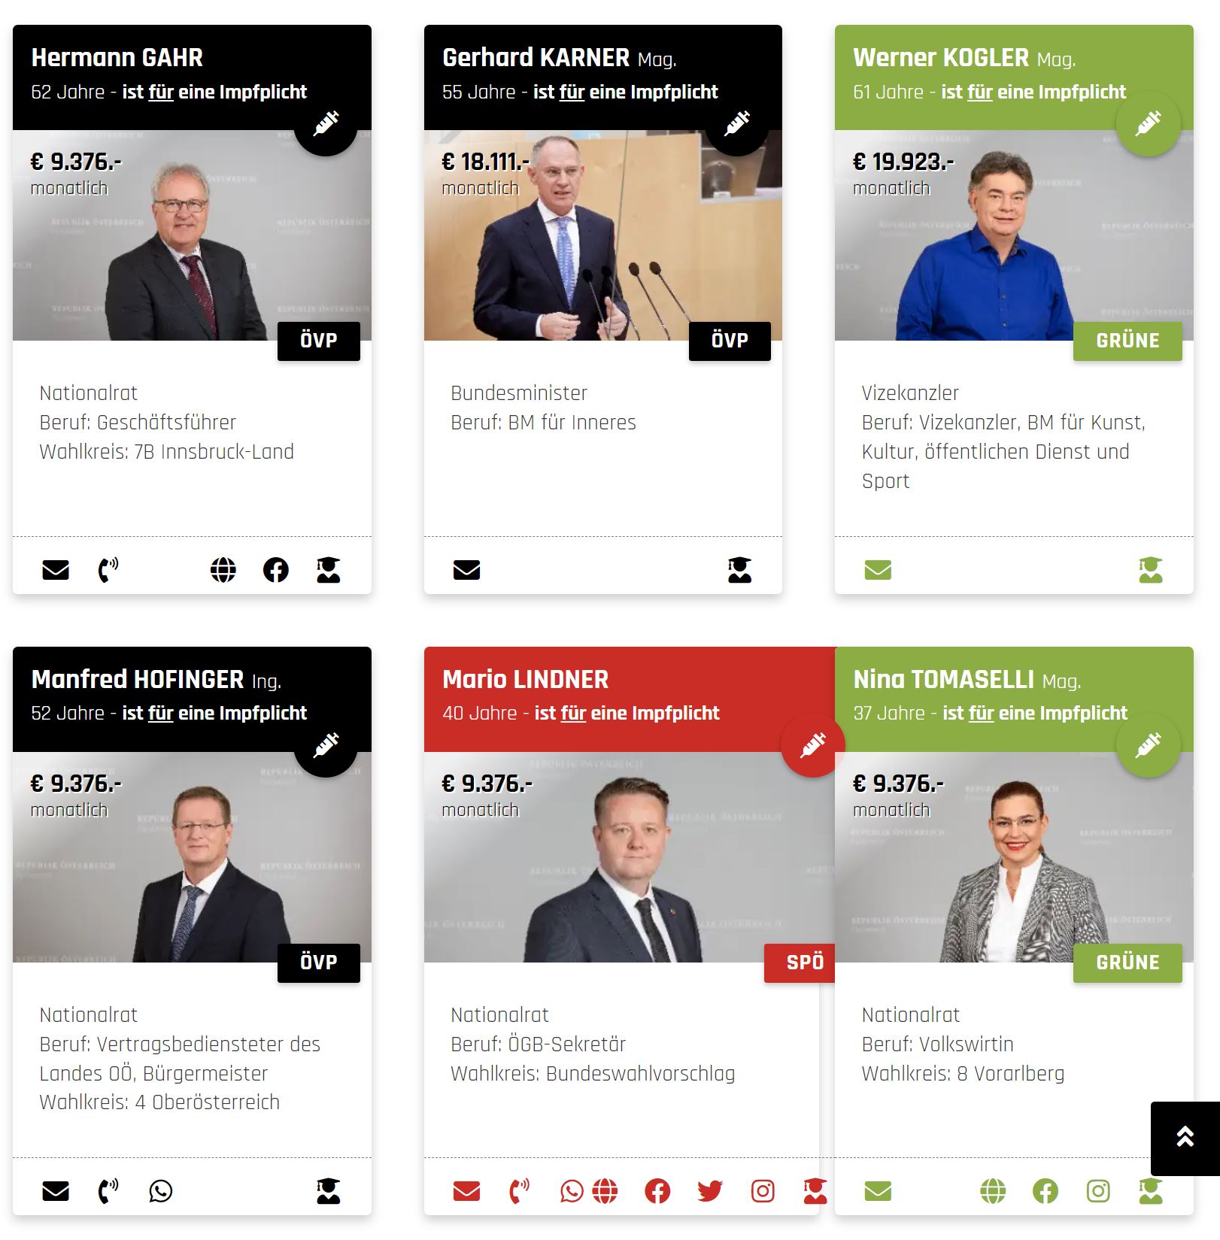Click Hermann Gahr's email envelope icon

click(56, 570)
